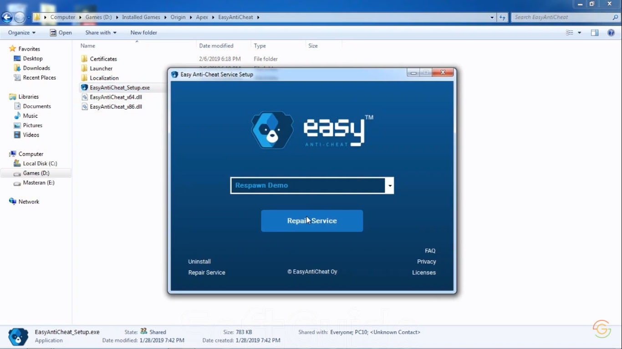Click the Easy Anti-Cheat bear logo

pos(272,130)
